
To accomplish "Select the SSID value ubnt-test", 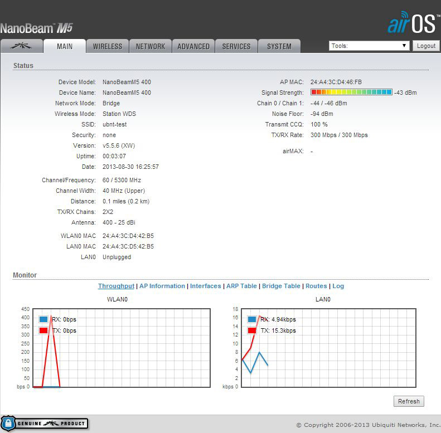I will point(114,124).
